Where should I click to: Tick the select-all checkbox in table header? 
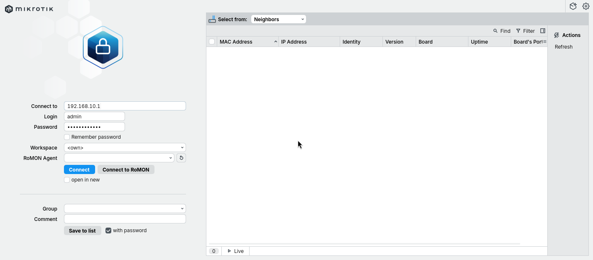pos(212,42)
